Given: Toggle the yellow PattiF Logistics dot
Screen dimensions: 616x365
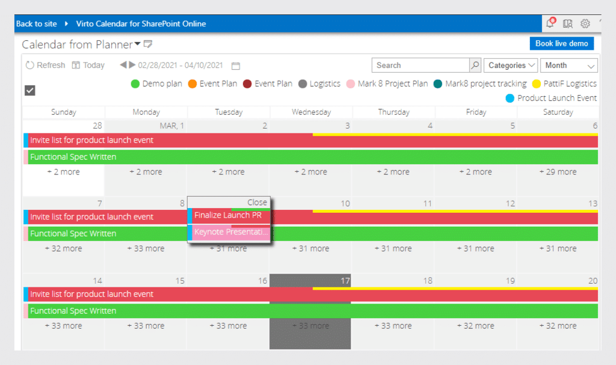Looking at the screenshot, I should tap(536, 84).
